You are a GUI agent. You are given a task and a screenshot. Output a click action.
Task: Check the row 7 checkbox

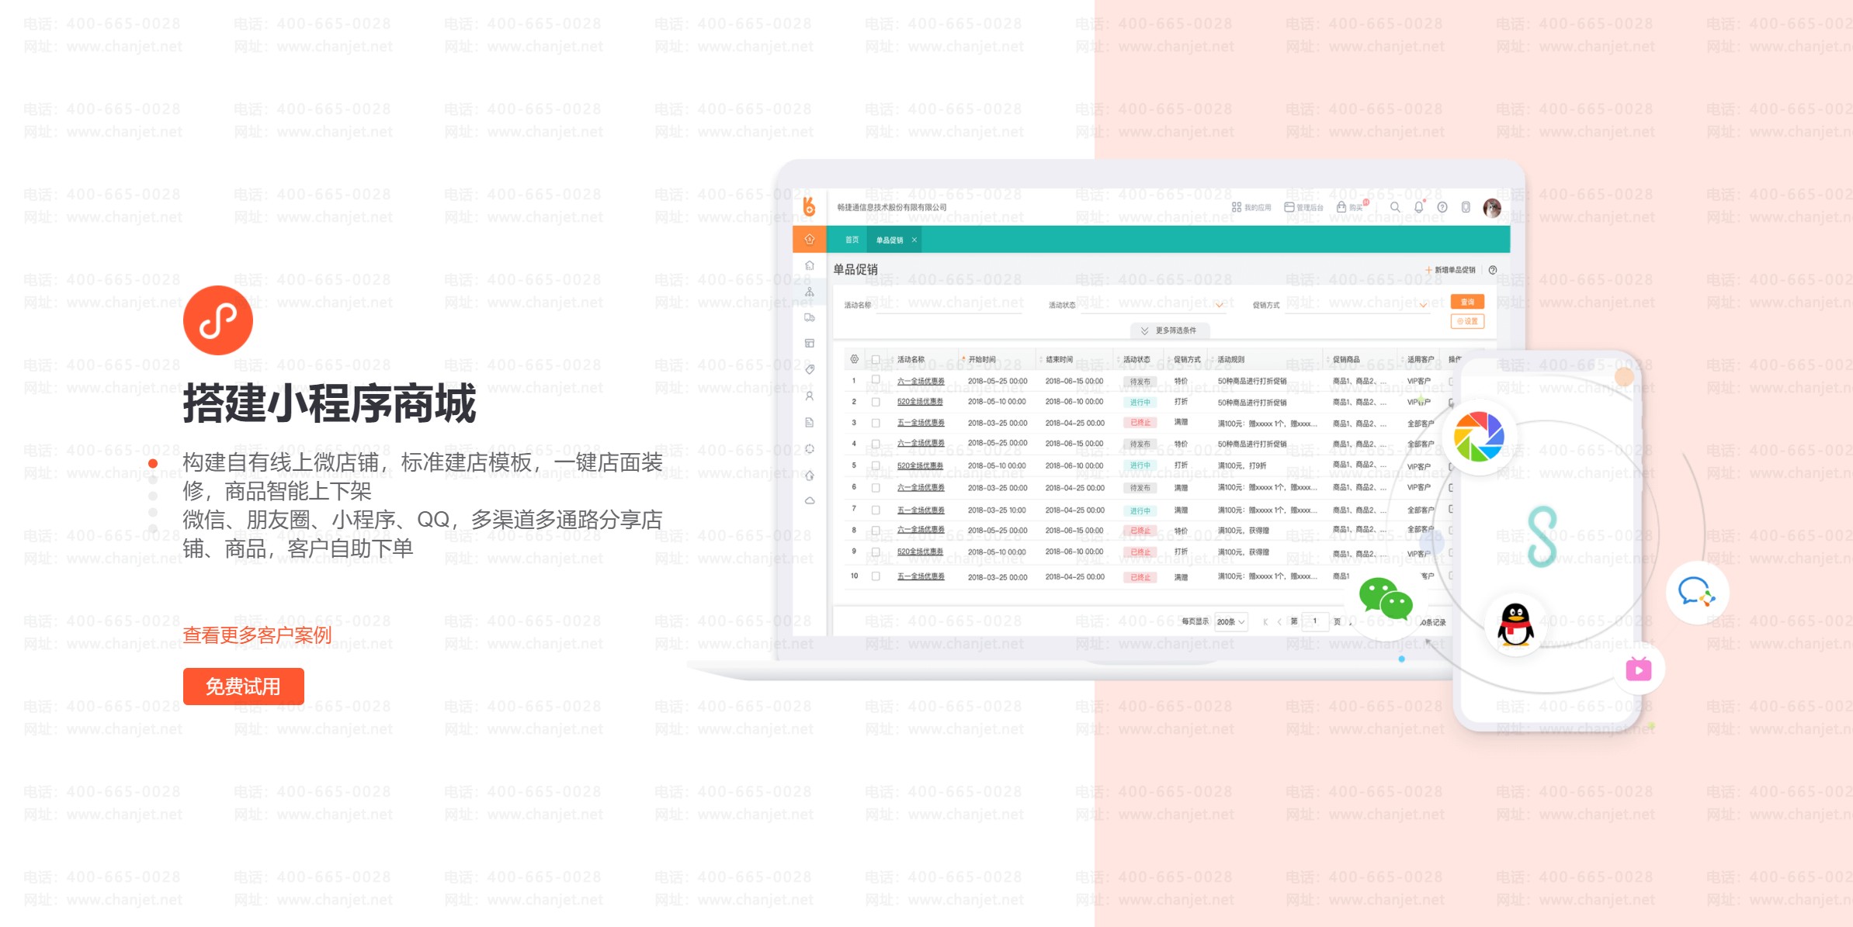click(876, 510)
